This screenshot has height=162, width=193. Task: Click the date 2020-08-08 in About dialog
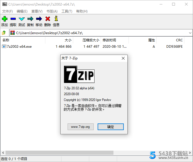[71, 94]
